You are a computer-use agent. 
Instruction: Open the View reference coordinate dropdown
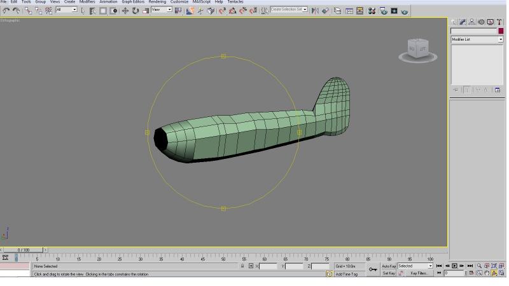[162, 10]
